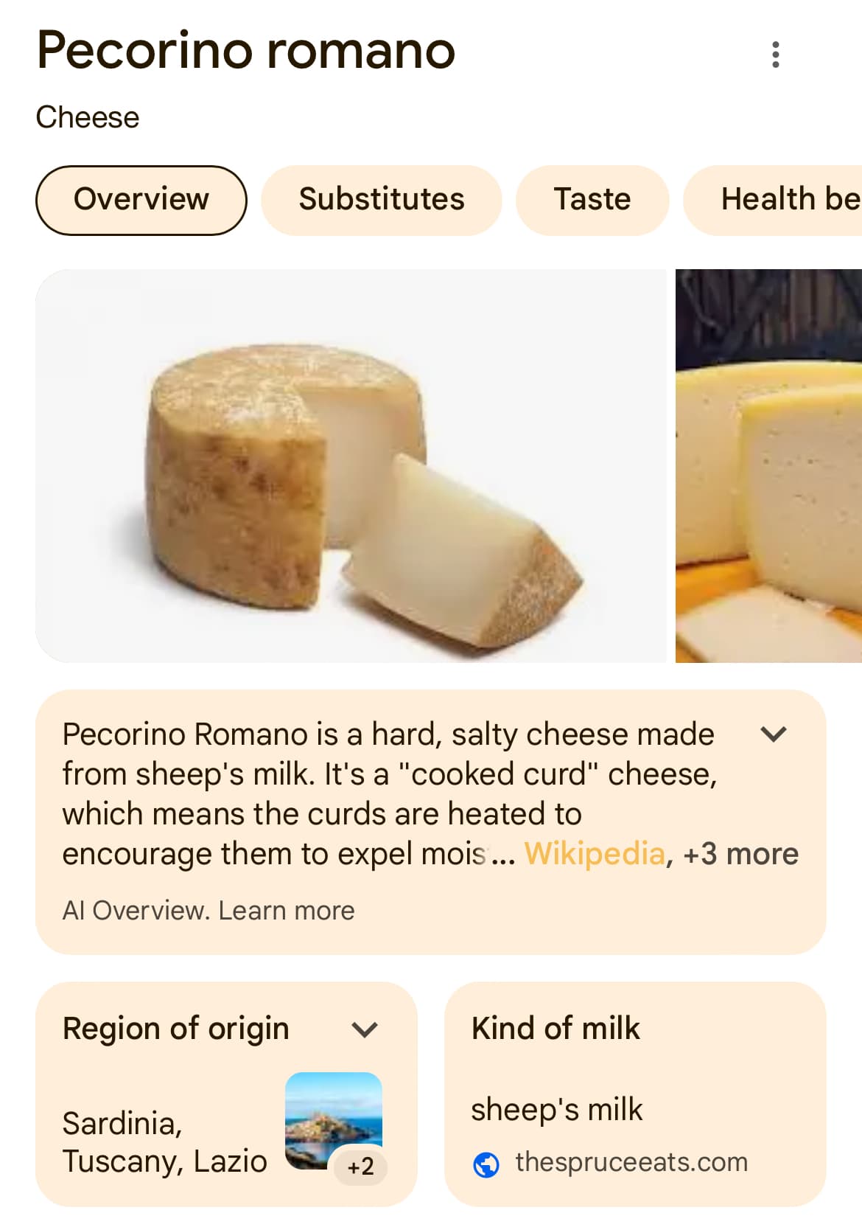Viewport: 862px width, 1230px height.
Task: View the second yellow cheese photo
Action: coord(768,466)
